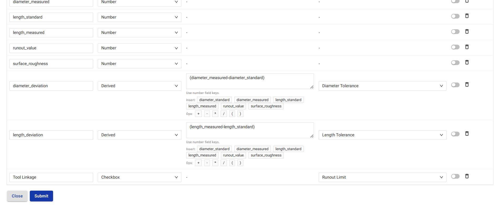Screen dimensions: 498x205
Task: Toggle the switch for length_standard row
Action: click(455, 16)
